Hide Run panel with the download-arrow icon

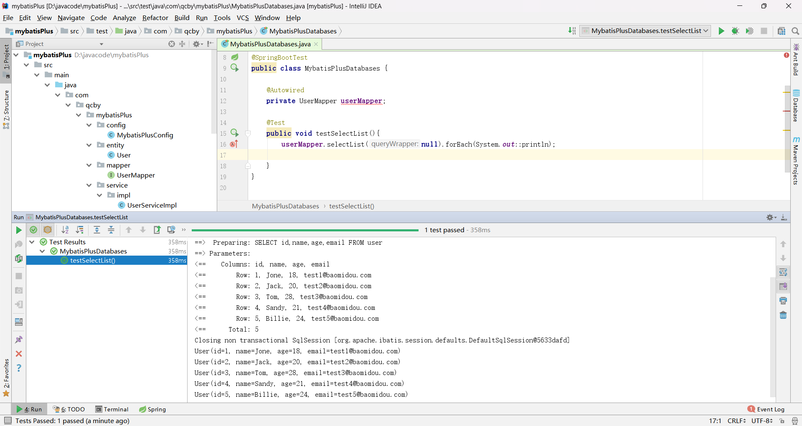(784, 217)
